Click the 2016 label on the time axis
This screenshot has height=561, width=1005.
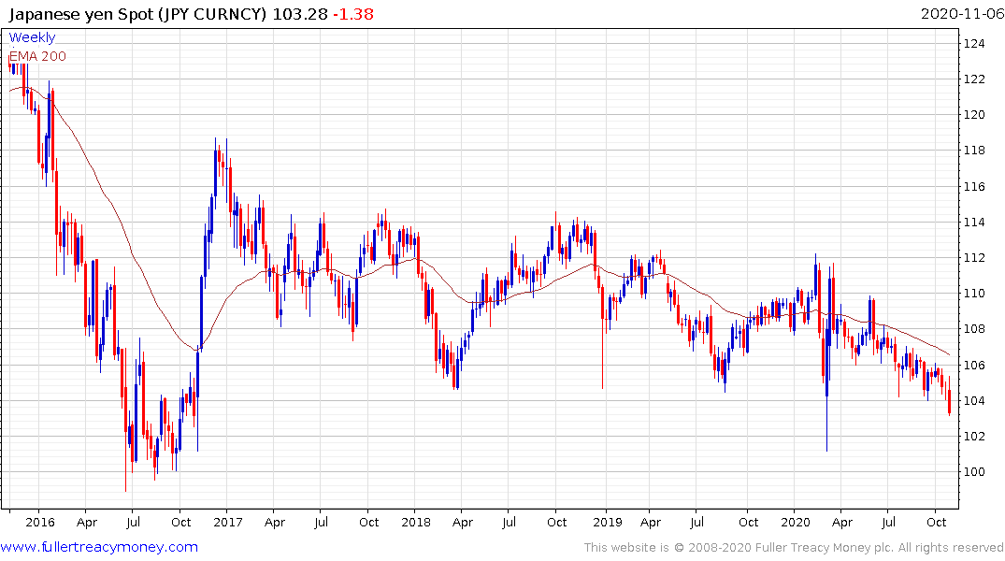40,522
